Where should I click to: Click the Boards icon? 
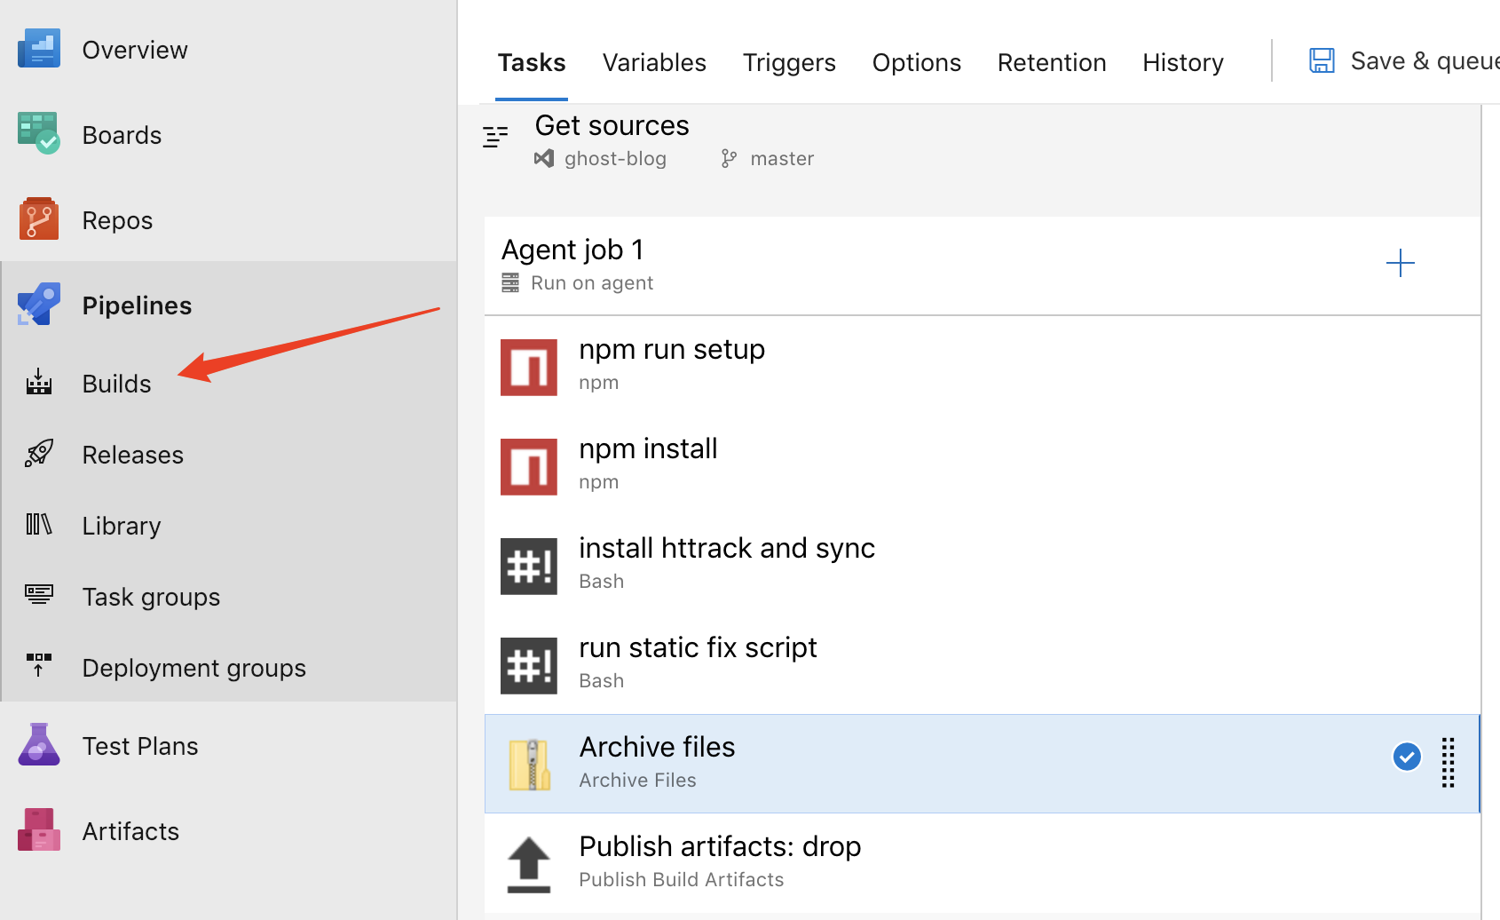coord(39,134)
